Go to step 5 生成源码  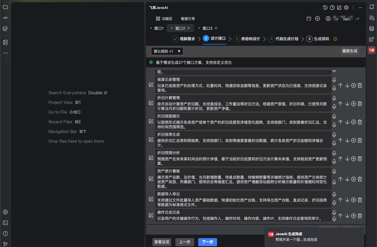[x=318, y=39]
